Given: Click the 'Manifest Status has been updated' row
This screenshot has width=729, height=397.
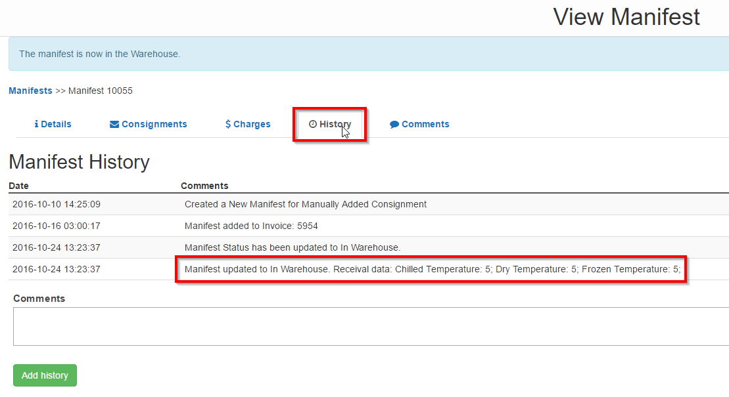Looking at the screenshot, I should pos(293,247).
